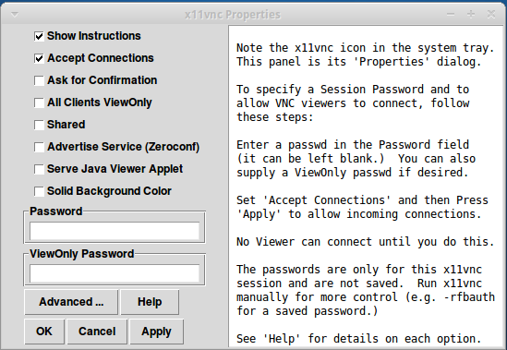Image resolution: width=507 pixels, height=350 pixels.
Task: Focus the Password input field
Action: click(x=115, y=231)
